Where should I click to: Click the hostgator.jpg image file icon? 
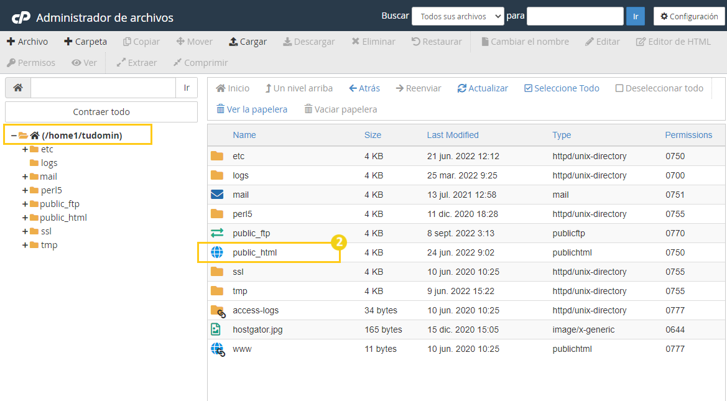tap(216, 330)
